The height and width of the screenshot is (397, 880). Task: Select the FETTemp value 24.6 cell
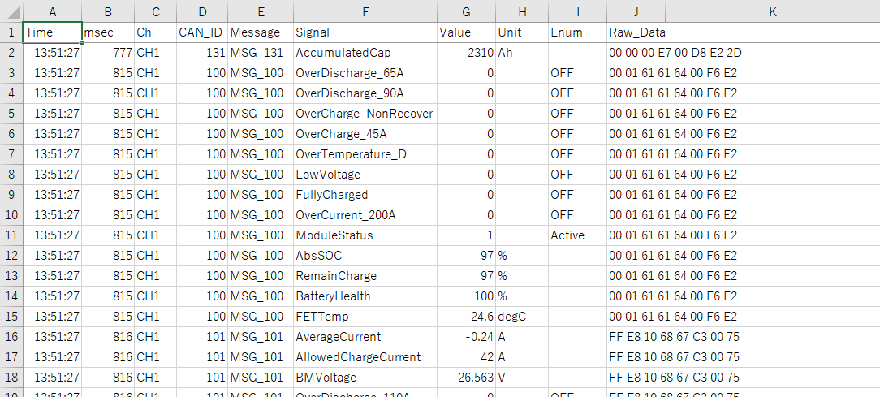[466, 317]
